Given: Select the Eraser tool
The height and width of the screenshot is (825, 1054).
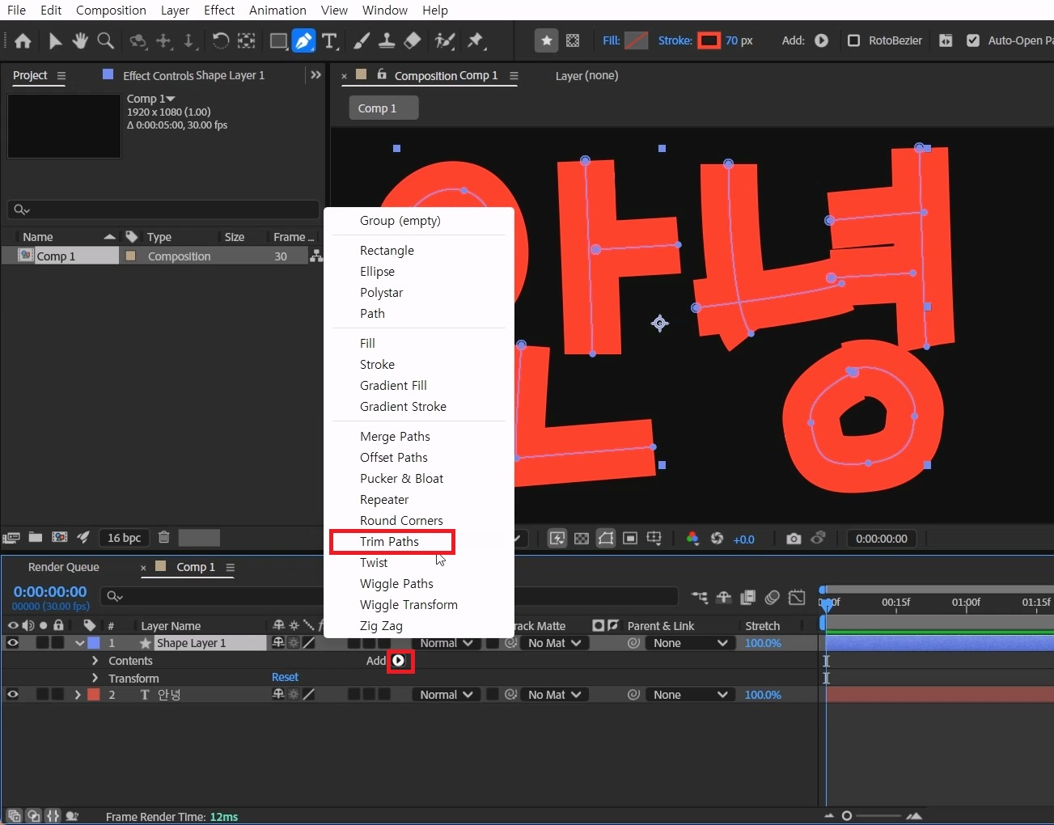Looking at the screenshot, I should 413,40.
